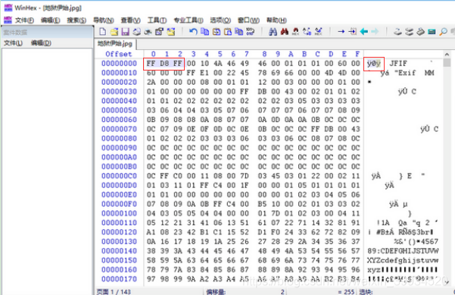This screenshot has height=295, width=455.
Task: Click the FF byte at offset 00000000
Action: point(151,64)
